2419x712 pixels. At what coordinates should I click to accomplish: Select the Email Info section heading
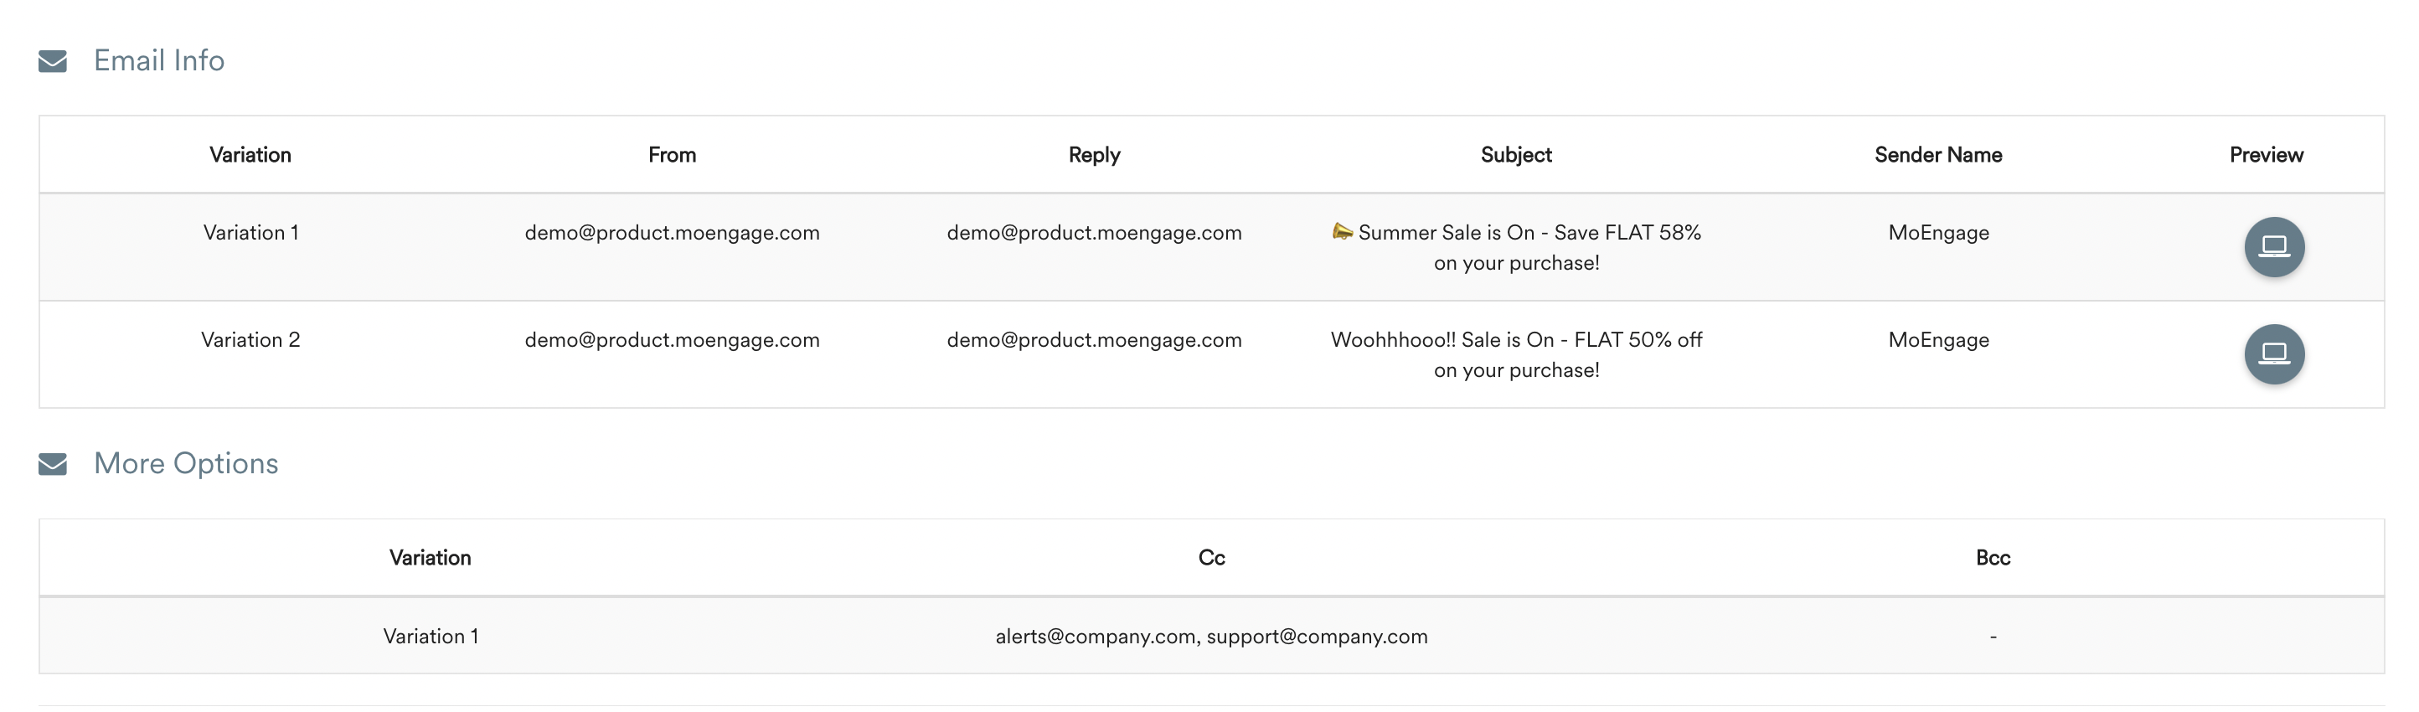(158, 61)
